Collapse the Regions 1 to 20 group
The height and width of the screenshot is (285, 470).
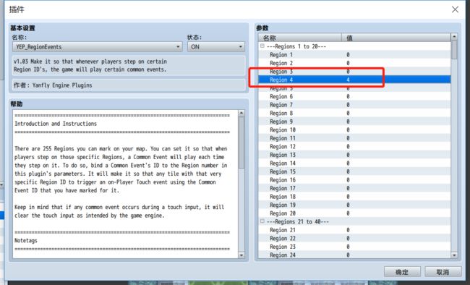pyautogui.click(x=262, y=46)
